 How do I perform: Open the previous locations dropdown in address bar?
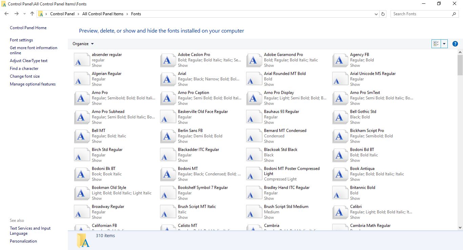pos(376,14)
